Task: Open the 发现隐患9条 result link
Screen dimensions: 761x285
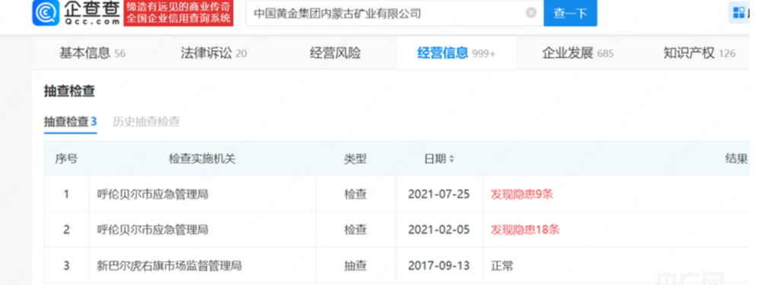Action: tap(522, 195)
